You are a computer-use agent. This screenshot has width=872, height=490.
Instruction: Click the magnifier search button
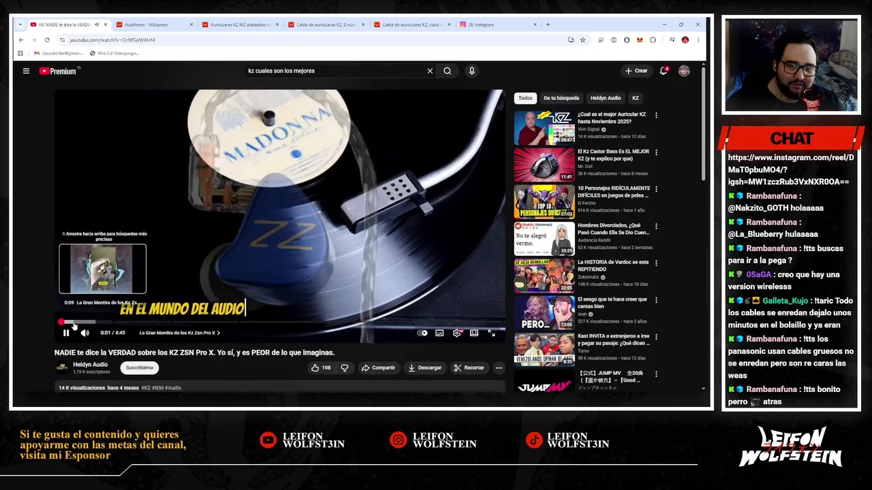click(x=448, y=71)
